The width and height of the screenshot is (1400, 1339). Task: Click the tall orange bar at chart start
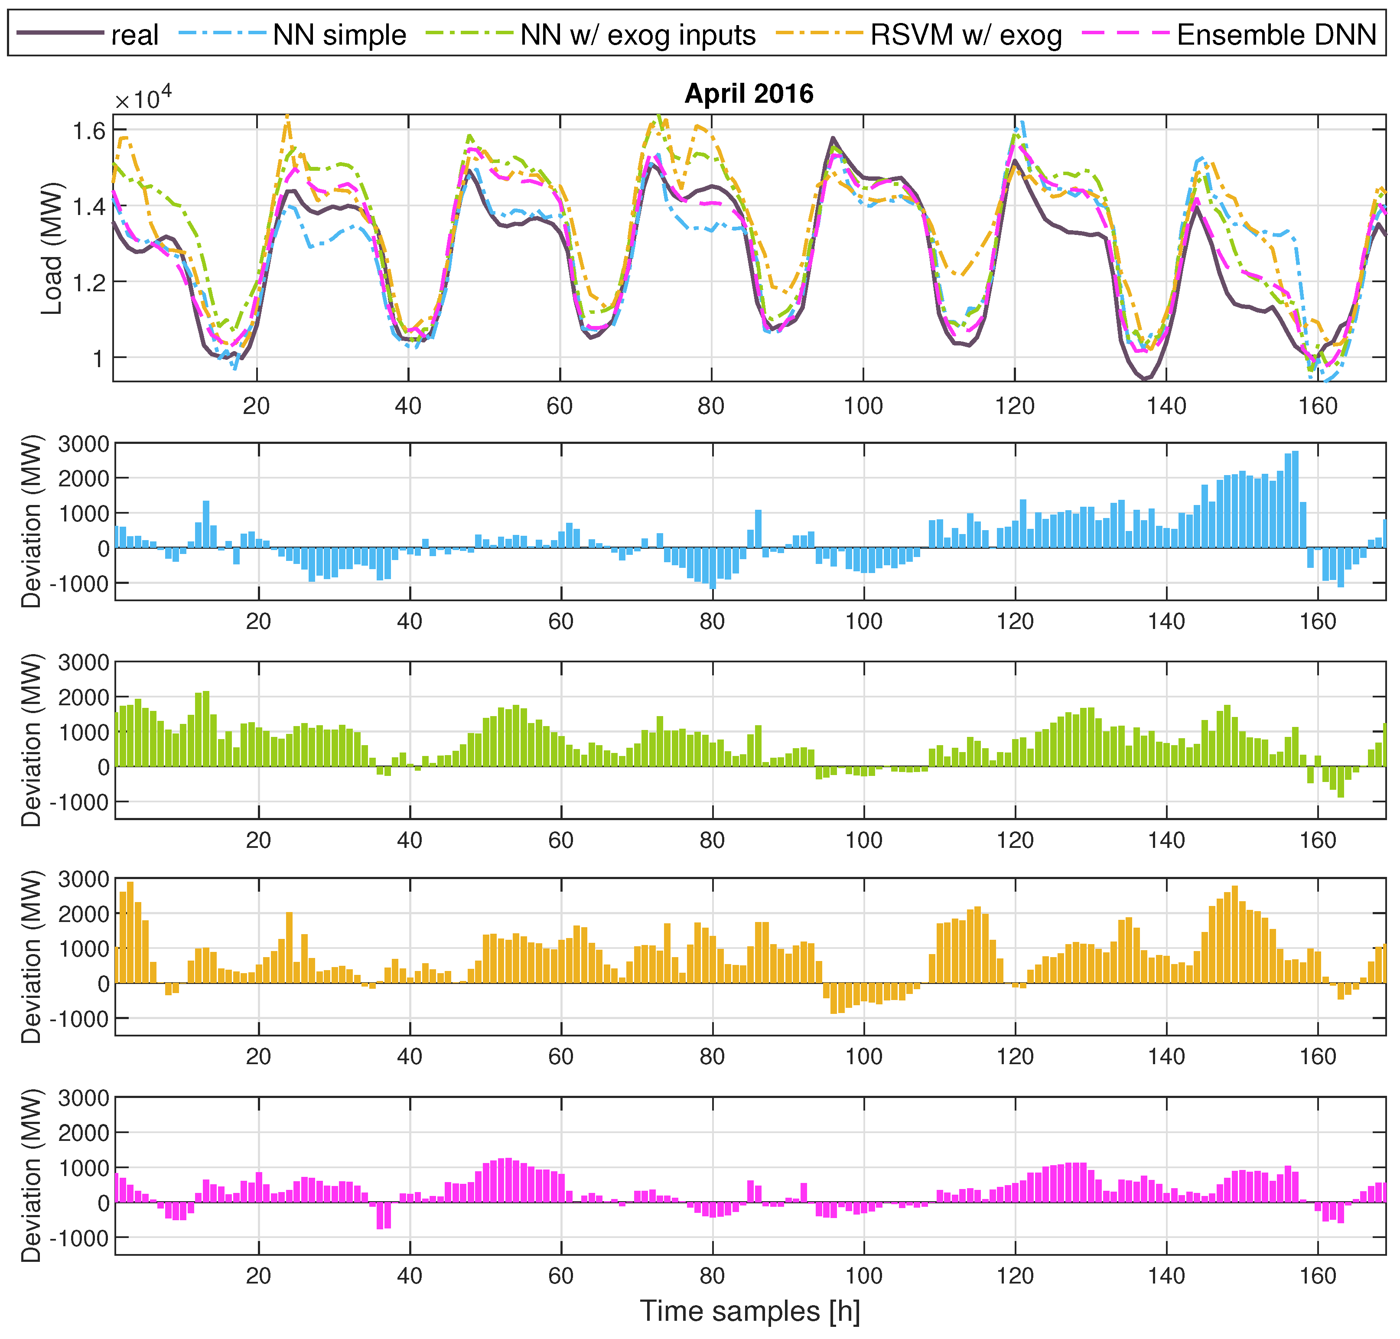point(130,932)
